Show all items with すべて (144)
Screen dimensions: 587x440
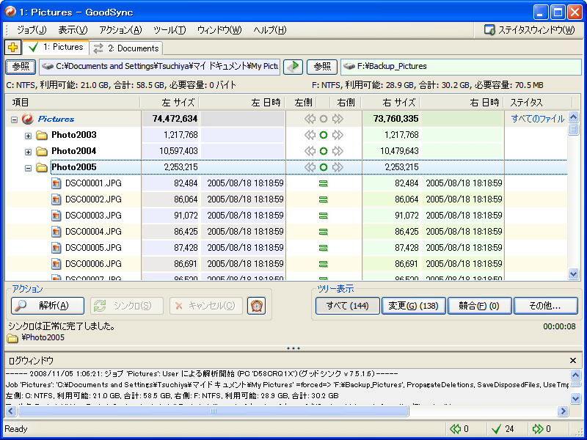(347, 306)
